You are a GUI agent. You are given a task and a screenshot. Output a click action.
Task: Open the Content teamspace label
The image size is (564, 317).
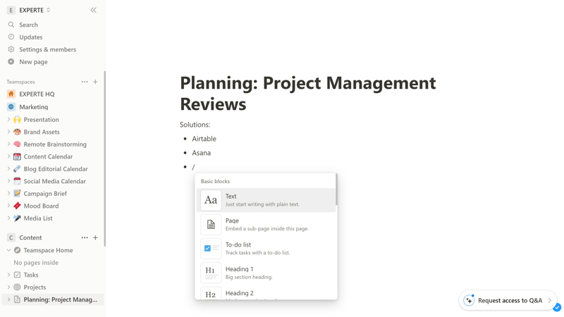pos(30,237)
